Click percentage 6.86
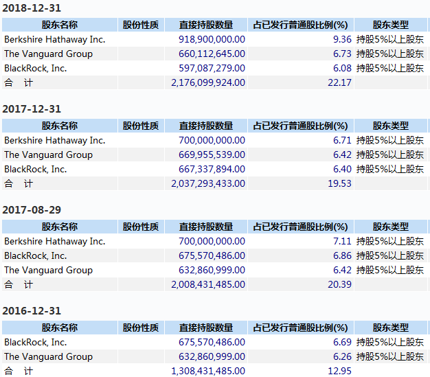Viewport: 430px width, 377px height. (342, 256)
